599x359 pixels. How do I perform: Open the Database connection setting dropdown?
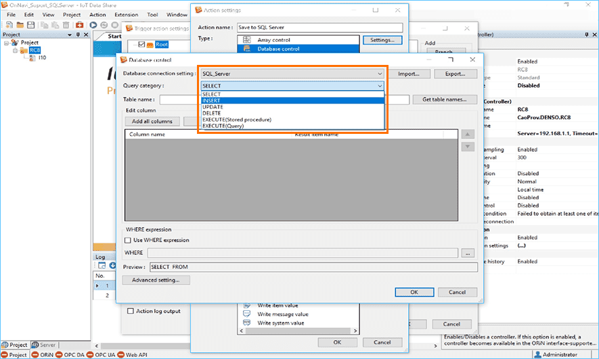tap(292, 74)
